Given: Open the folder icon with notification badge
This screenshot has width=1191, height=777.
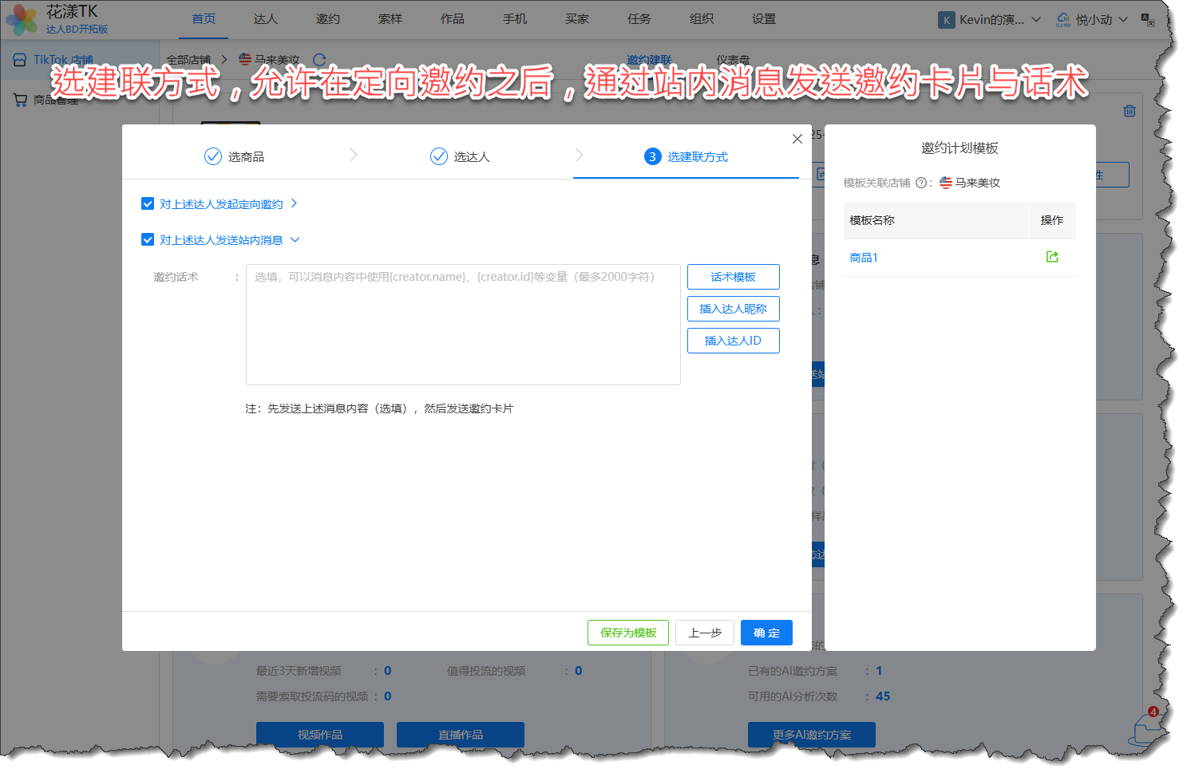Looking at the screenshot, I should point(1147,727).
